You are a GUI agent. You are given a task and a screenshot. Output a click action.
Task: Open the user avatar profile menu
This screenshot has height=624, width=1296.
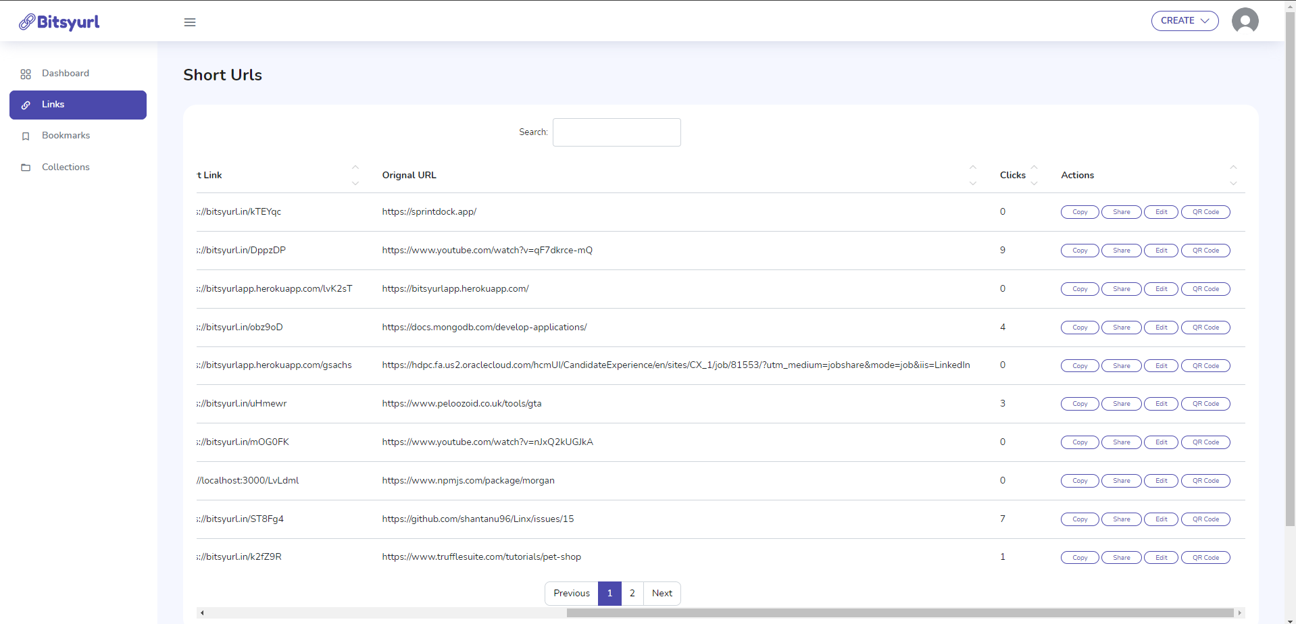[1245, 21]
